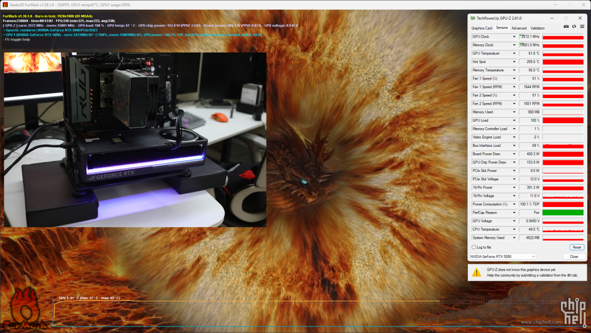This screenshot has width=591, height=333.
Task: Open the NVIDIA GeForce RTX 5080 device selector
Action: click(502, 256)
